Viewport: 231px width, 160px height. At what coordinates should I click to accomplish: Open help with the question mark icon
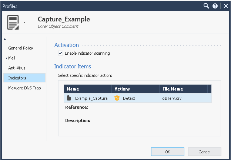coord(215,6)
